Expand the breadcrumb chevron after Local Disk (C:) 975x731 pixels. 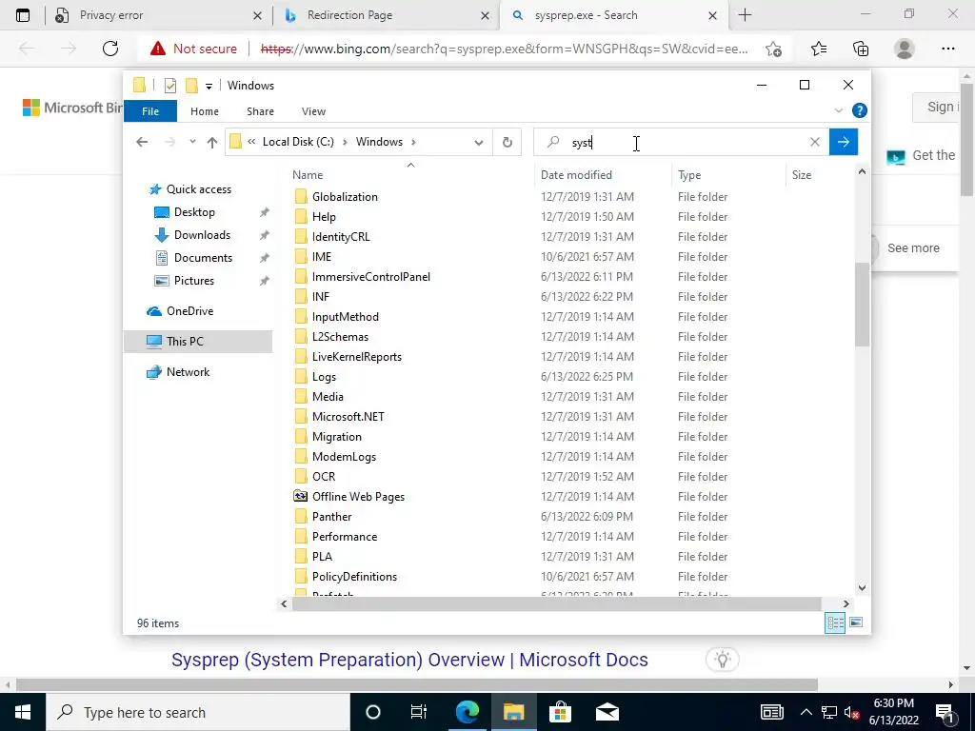coord(345,143)
